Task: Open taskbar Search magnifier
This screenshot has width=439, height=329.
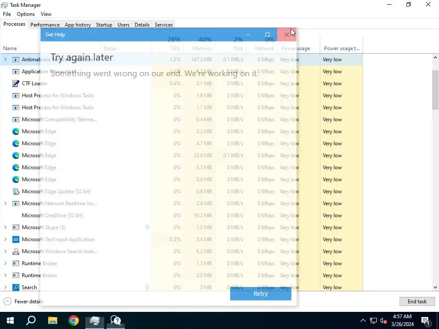Action: click(x=31, y=320)
